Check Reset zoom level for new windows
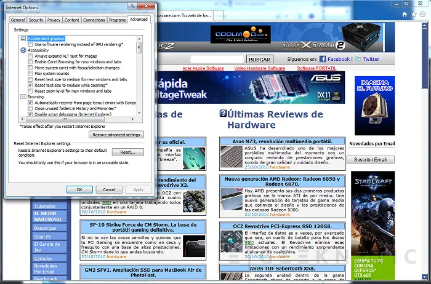The image size is (431, 284). tap(30, 91)
